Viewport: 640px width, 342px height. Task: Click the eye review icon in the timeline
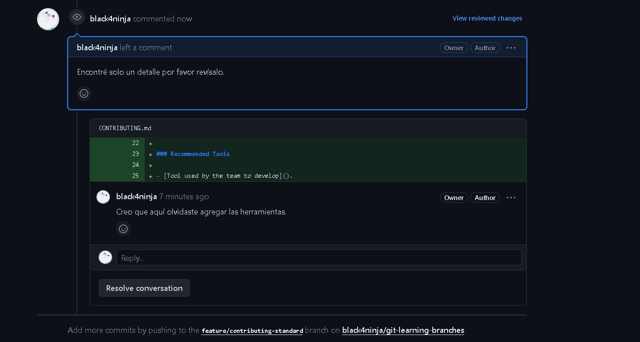77,17
